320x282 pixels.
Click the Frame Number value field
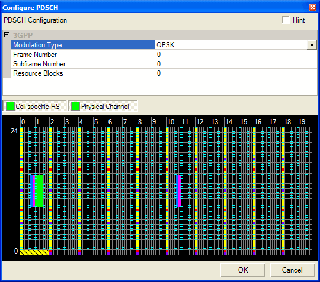pyautogui.click(x=236, y=55)
